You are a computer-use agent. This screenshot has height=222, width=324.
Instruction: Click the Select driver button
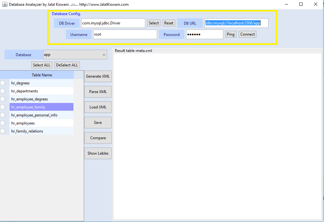(154, 23)
